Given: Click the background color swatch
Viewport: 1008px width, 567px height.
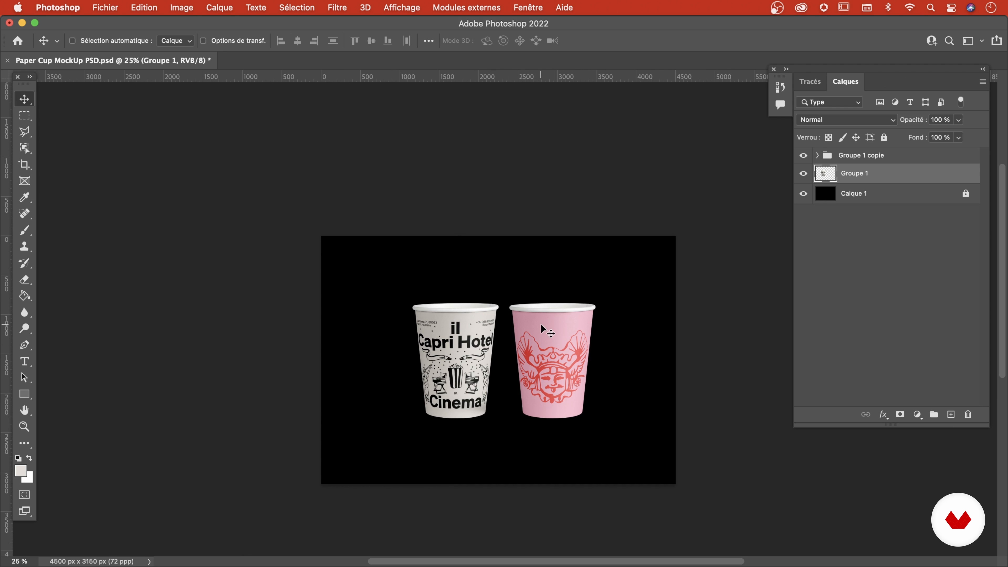Looking at the screenshot, I should 29,479.
